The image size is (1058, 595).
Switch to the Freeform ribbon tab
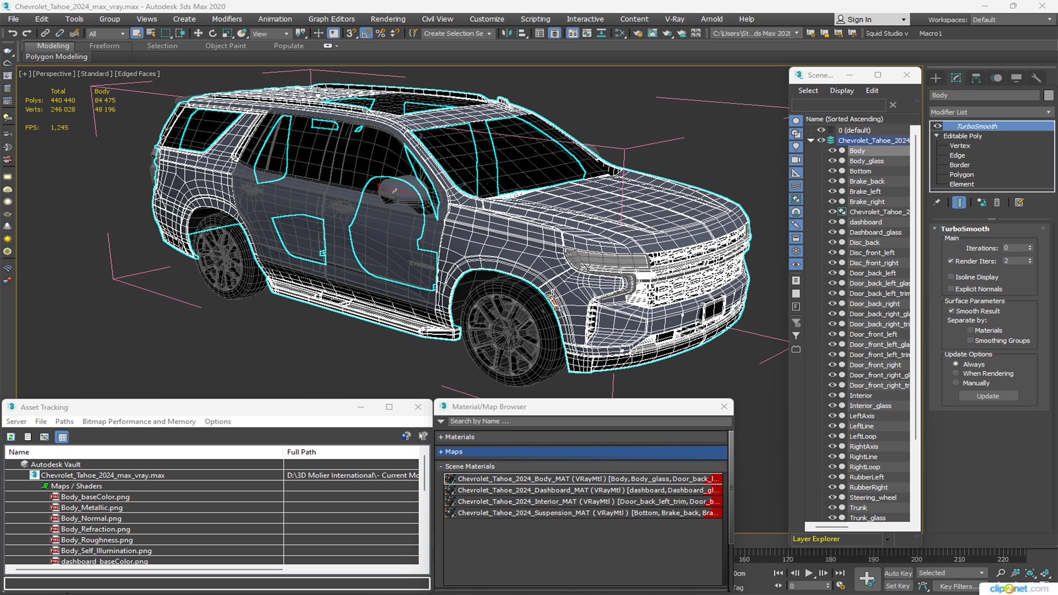(104, 46)
